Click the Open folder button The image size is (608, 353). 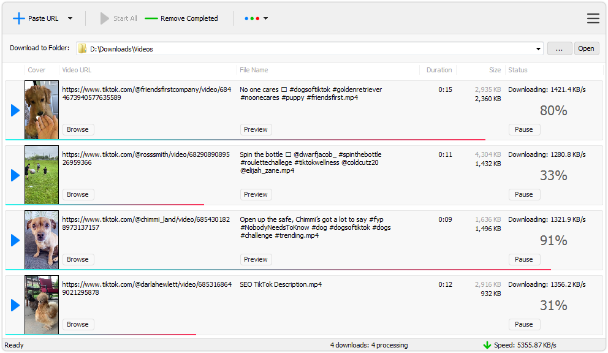click(586, 49)
